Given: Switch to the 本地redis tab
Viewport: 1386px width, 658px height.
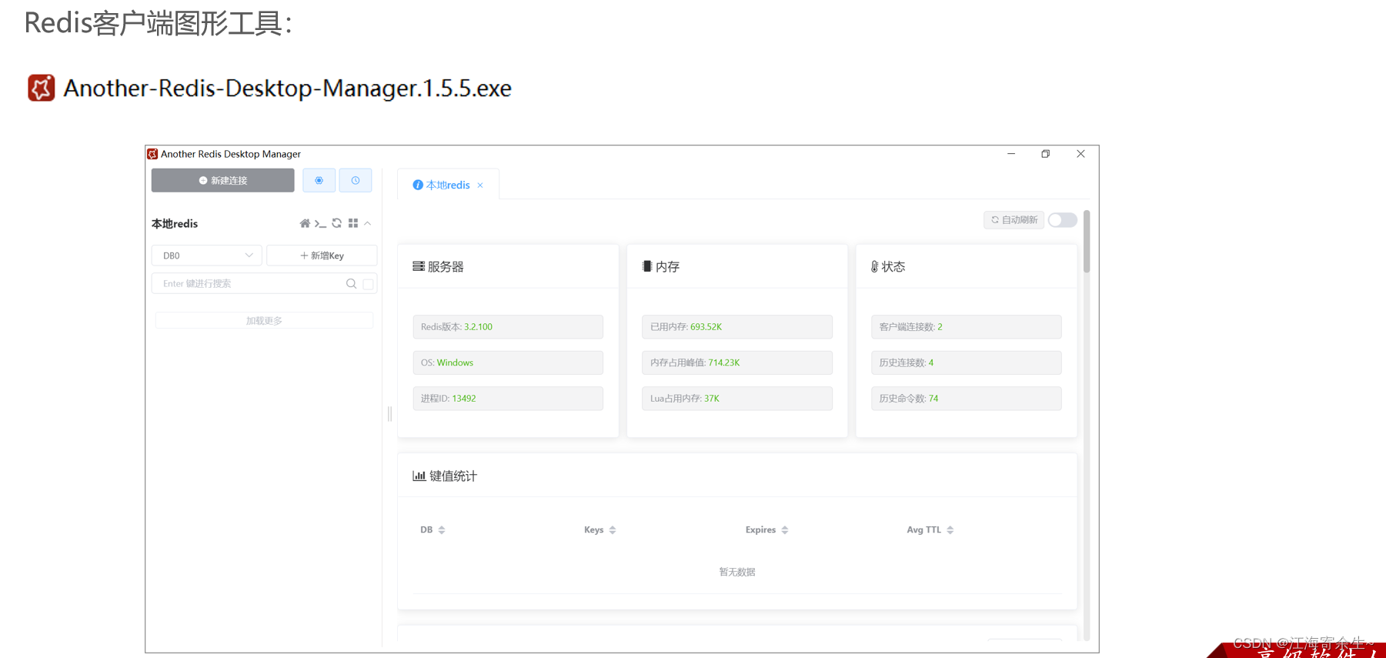Looking at the screenshot, I should pyautogui.click(x=447, y=185).
